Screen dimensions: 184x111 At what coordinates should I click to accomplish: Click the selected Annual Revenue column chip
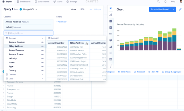point(29,22)
